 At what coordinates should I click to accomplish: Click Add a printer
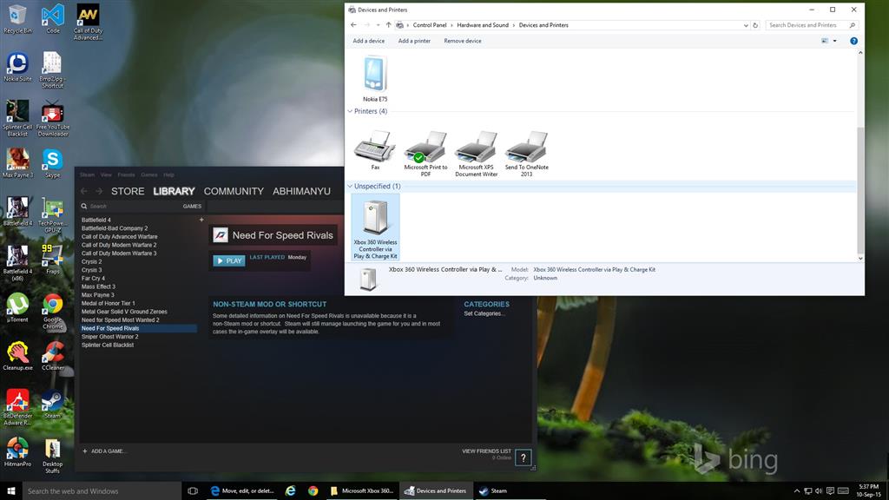pos(414,41)
